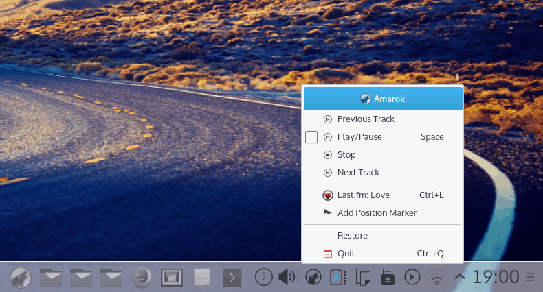Choose Add Position Marker
The width and height of the screenshot is (543, 292).
[383, 213]
